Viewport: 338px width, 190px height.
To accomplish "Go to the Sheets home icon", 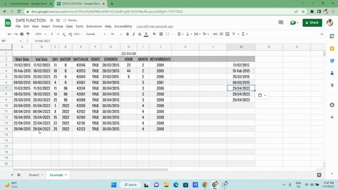I will click(8, 23).
